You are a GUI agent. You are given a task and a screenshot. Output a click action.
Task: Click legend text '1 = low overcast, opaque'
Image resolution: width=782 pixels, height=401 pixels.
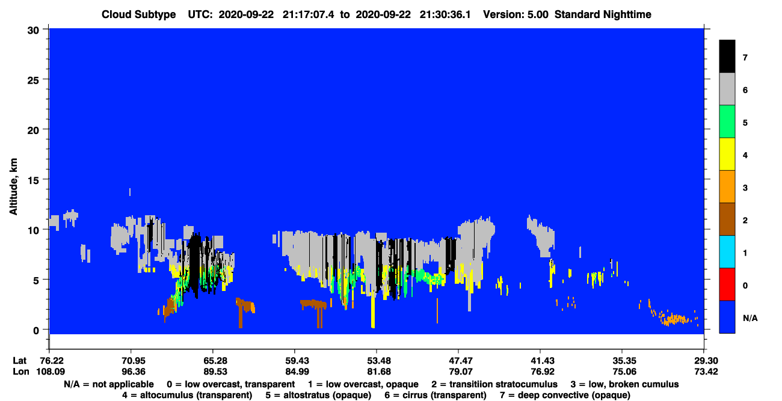(363, 384)
